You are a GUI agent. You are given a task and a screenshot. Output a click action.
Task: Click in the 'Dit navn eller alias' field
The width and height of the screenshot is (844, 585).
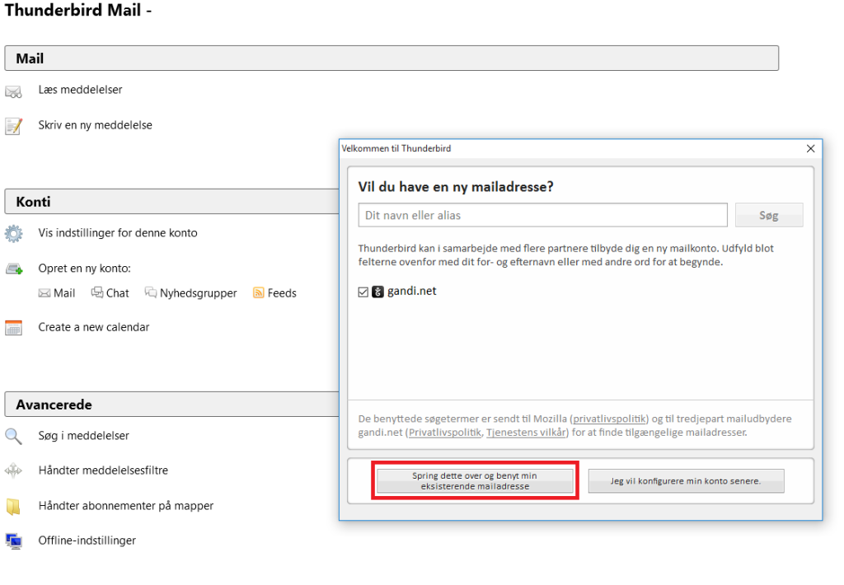[x=542, y=215]
